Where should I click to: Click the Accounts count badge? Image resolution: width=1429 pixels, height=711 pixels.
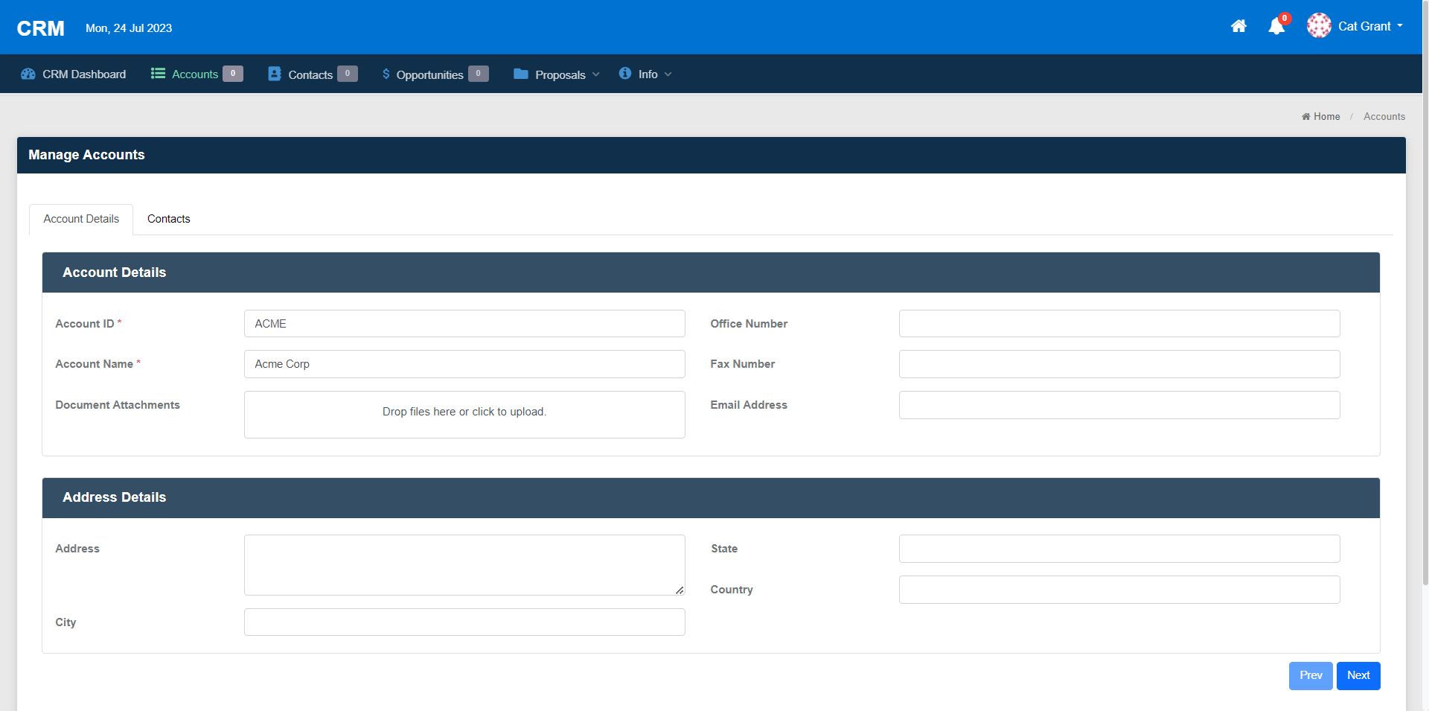(233, 74)
